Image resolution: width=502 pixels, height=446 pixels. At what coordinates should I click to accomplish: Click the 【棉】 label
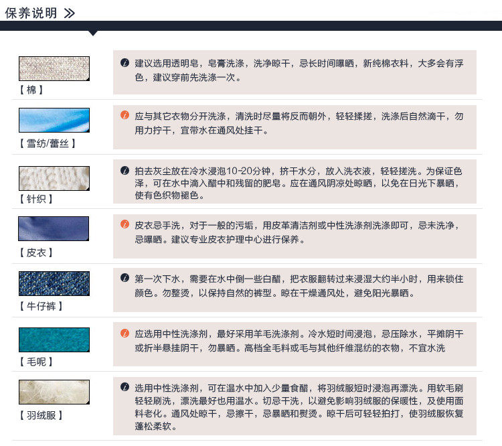[x=31, y=90]
